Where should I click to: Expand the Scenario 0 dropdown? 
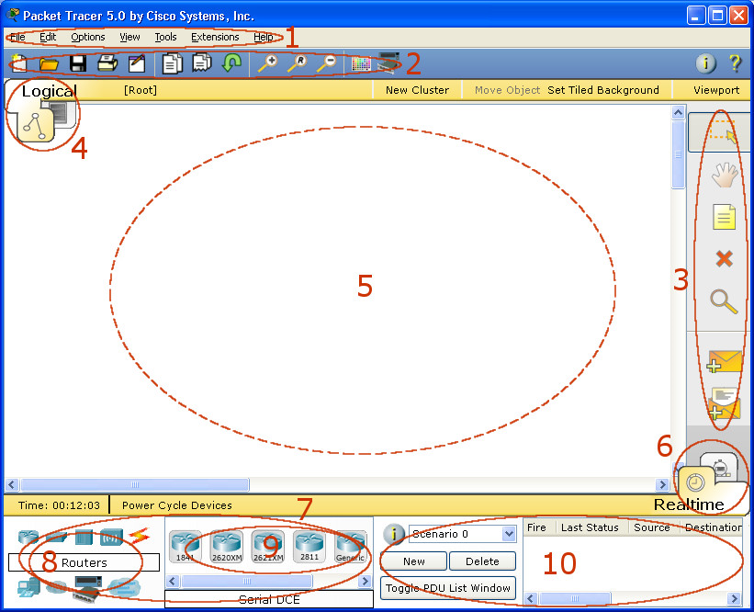pyautogui.click(x=509, y=534)
